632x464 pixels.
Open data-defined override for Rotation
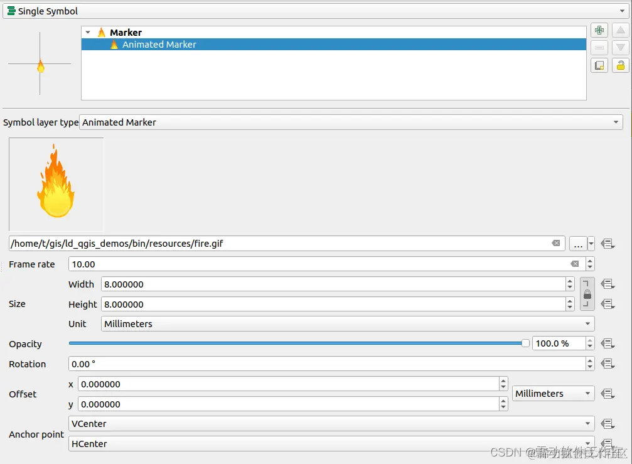608,364
